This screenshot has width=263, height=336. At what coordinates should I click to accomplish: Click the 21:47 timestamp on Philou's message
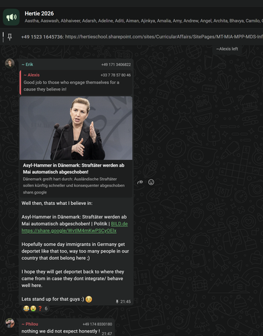tap(107, 333)
